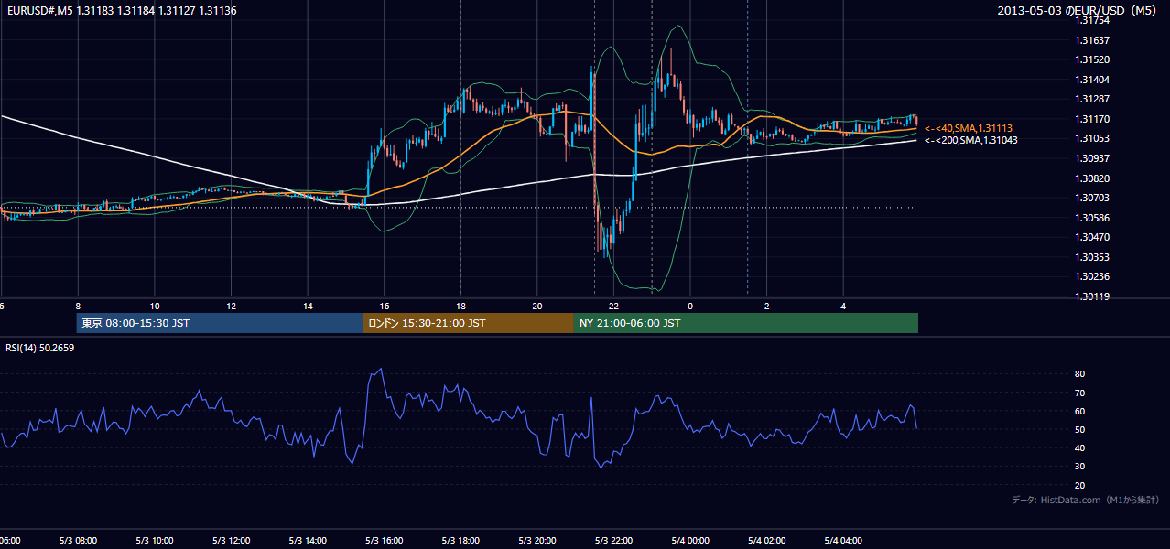The image size is (1170, 549).
Task: Select the NY 21:00-06:00 JST session bar
Action: (746, 323)
